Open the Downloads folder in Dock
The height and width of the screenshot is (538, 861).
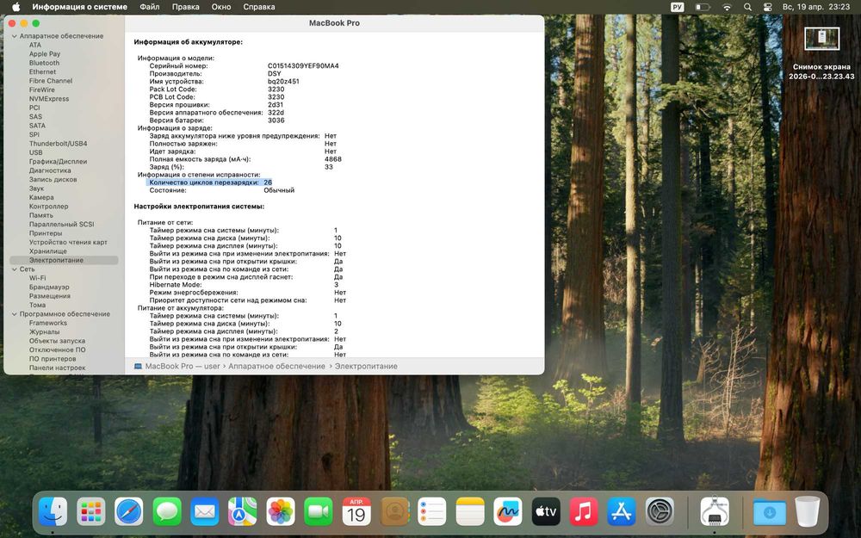(x=769, y=511)
